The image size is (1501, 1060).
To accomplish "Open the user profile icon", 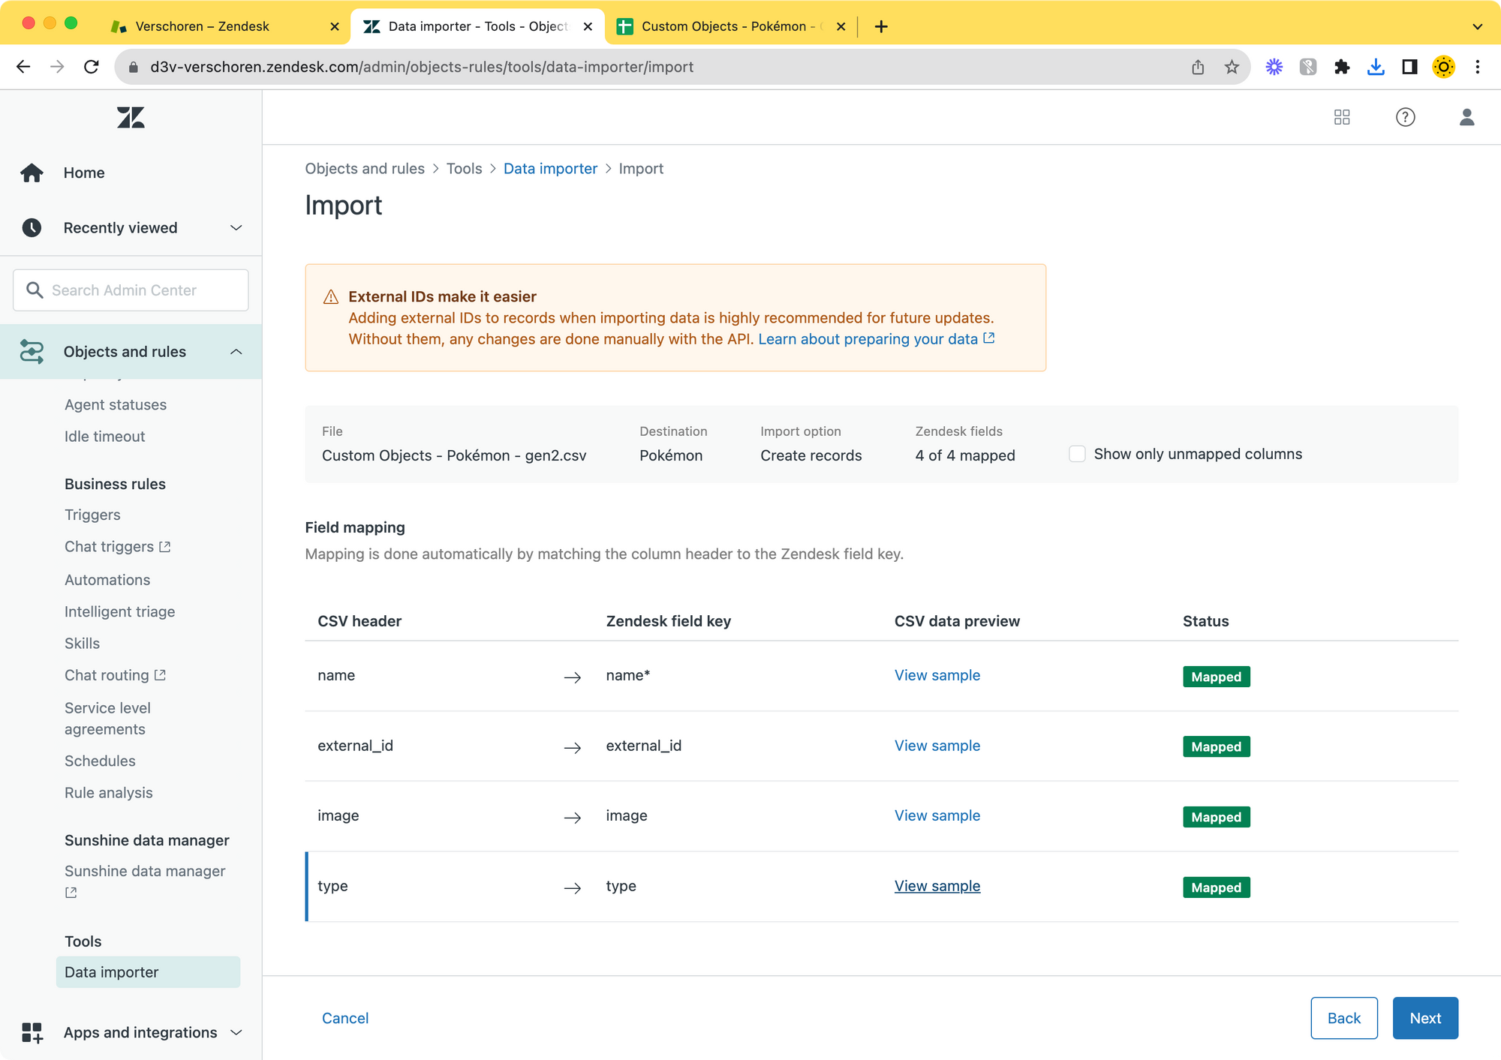I will point(1466,117).
